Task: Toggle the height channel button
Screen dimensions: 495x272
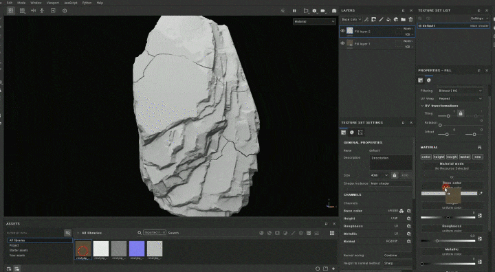Action: click(x=439, y=157)
